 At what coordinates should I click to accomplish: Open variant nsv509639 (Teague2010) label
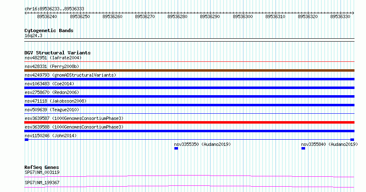pos(52,110)
